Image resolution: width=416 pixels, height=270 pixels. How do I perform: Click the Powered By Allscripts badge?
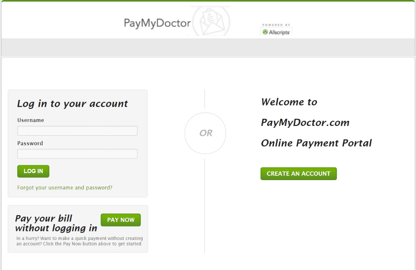[x=276, y=29]
